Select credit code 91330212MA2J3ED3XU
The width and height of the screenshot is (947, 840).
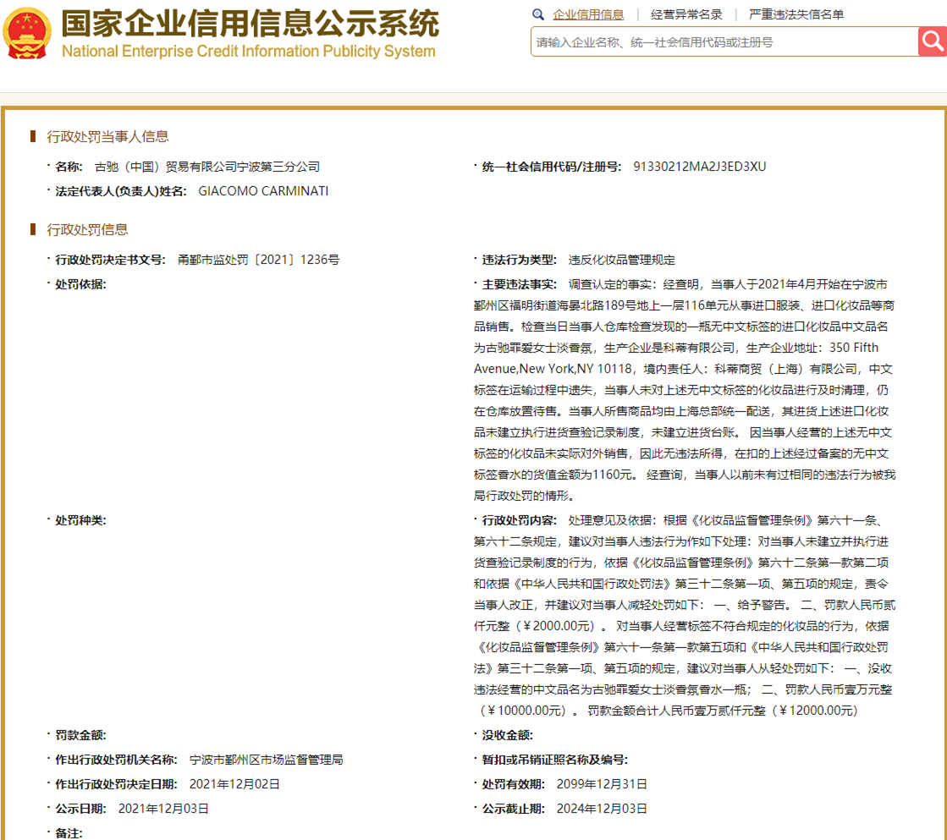pyautogui.click(x=699, y=167)
